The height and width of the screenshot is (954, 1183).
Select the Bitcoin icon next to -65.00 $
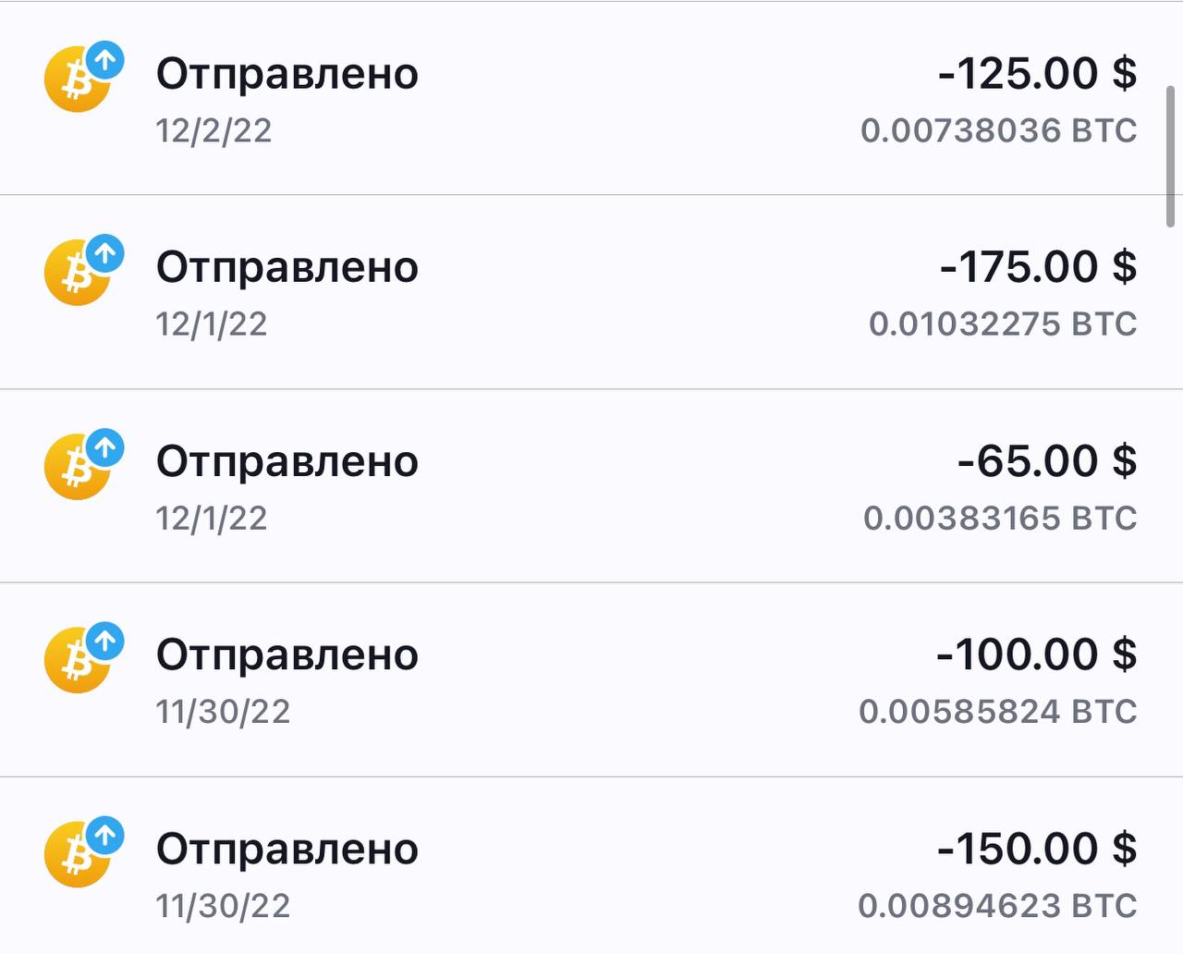(79, 467)
